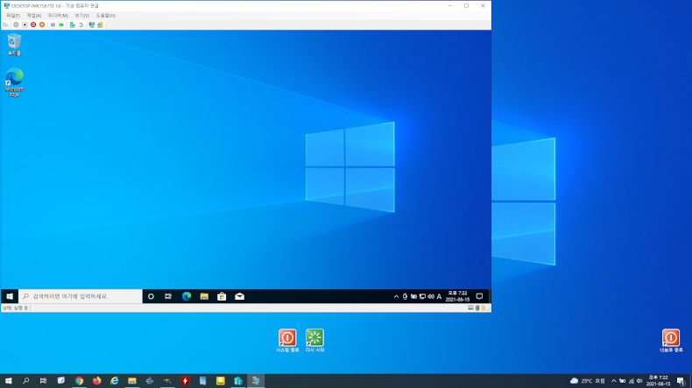Screen dimensions: 692x388
Task: Open Chrome from the host taskbar
Action: point(79,380)
